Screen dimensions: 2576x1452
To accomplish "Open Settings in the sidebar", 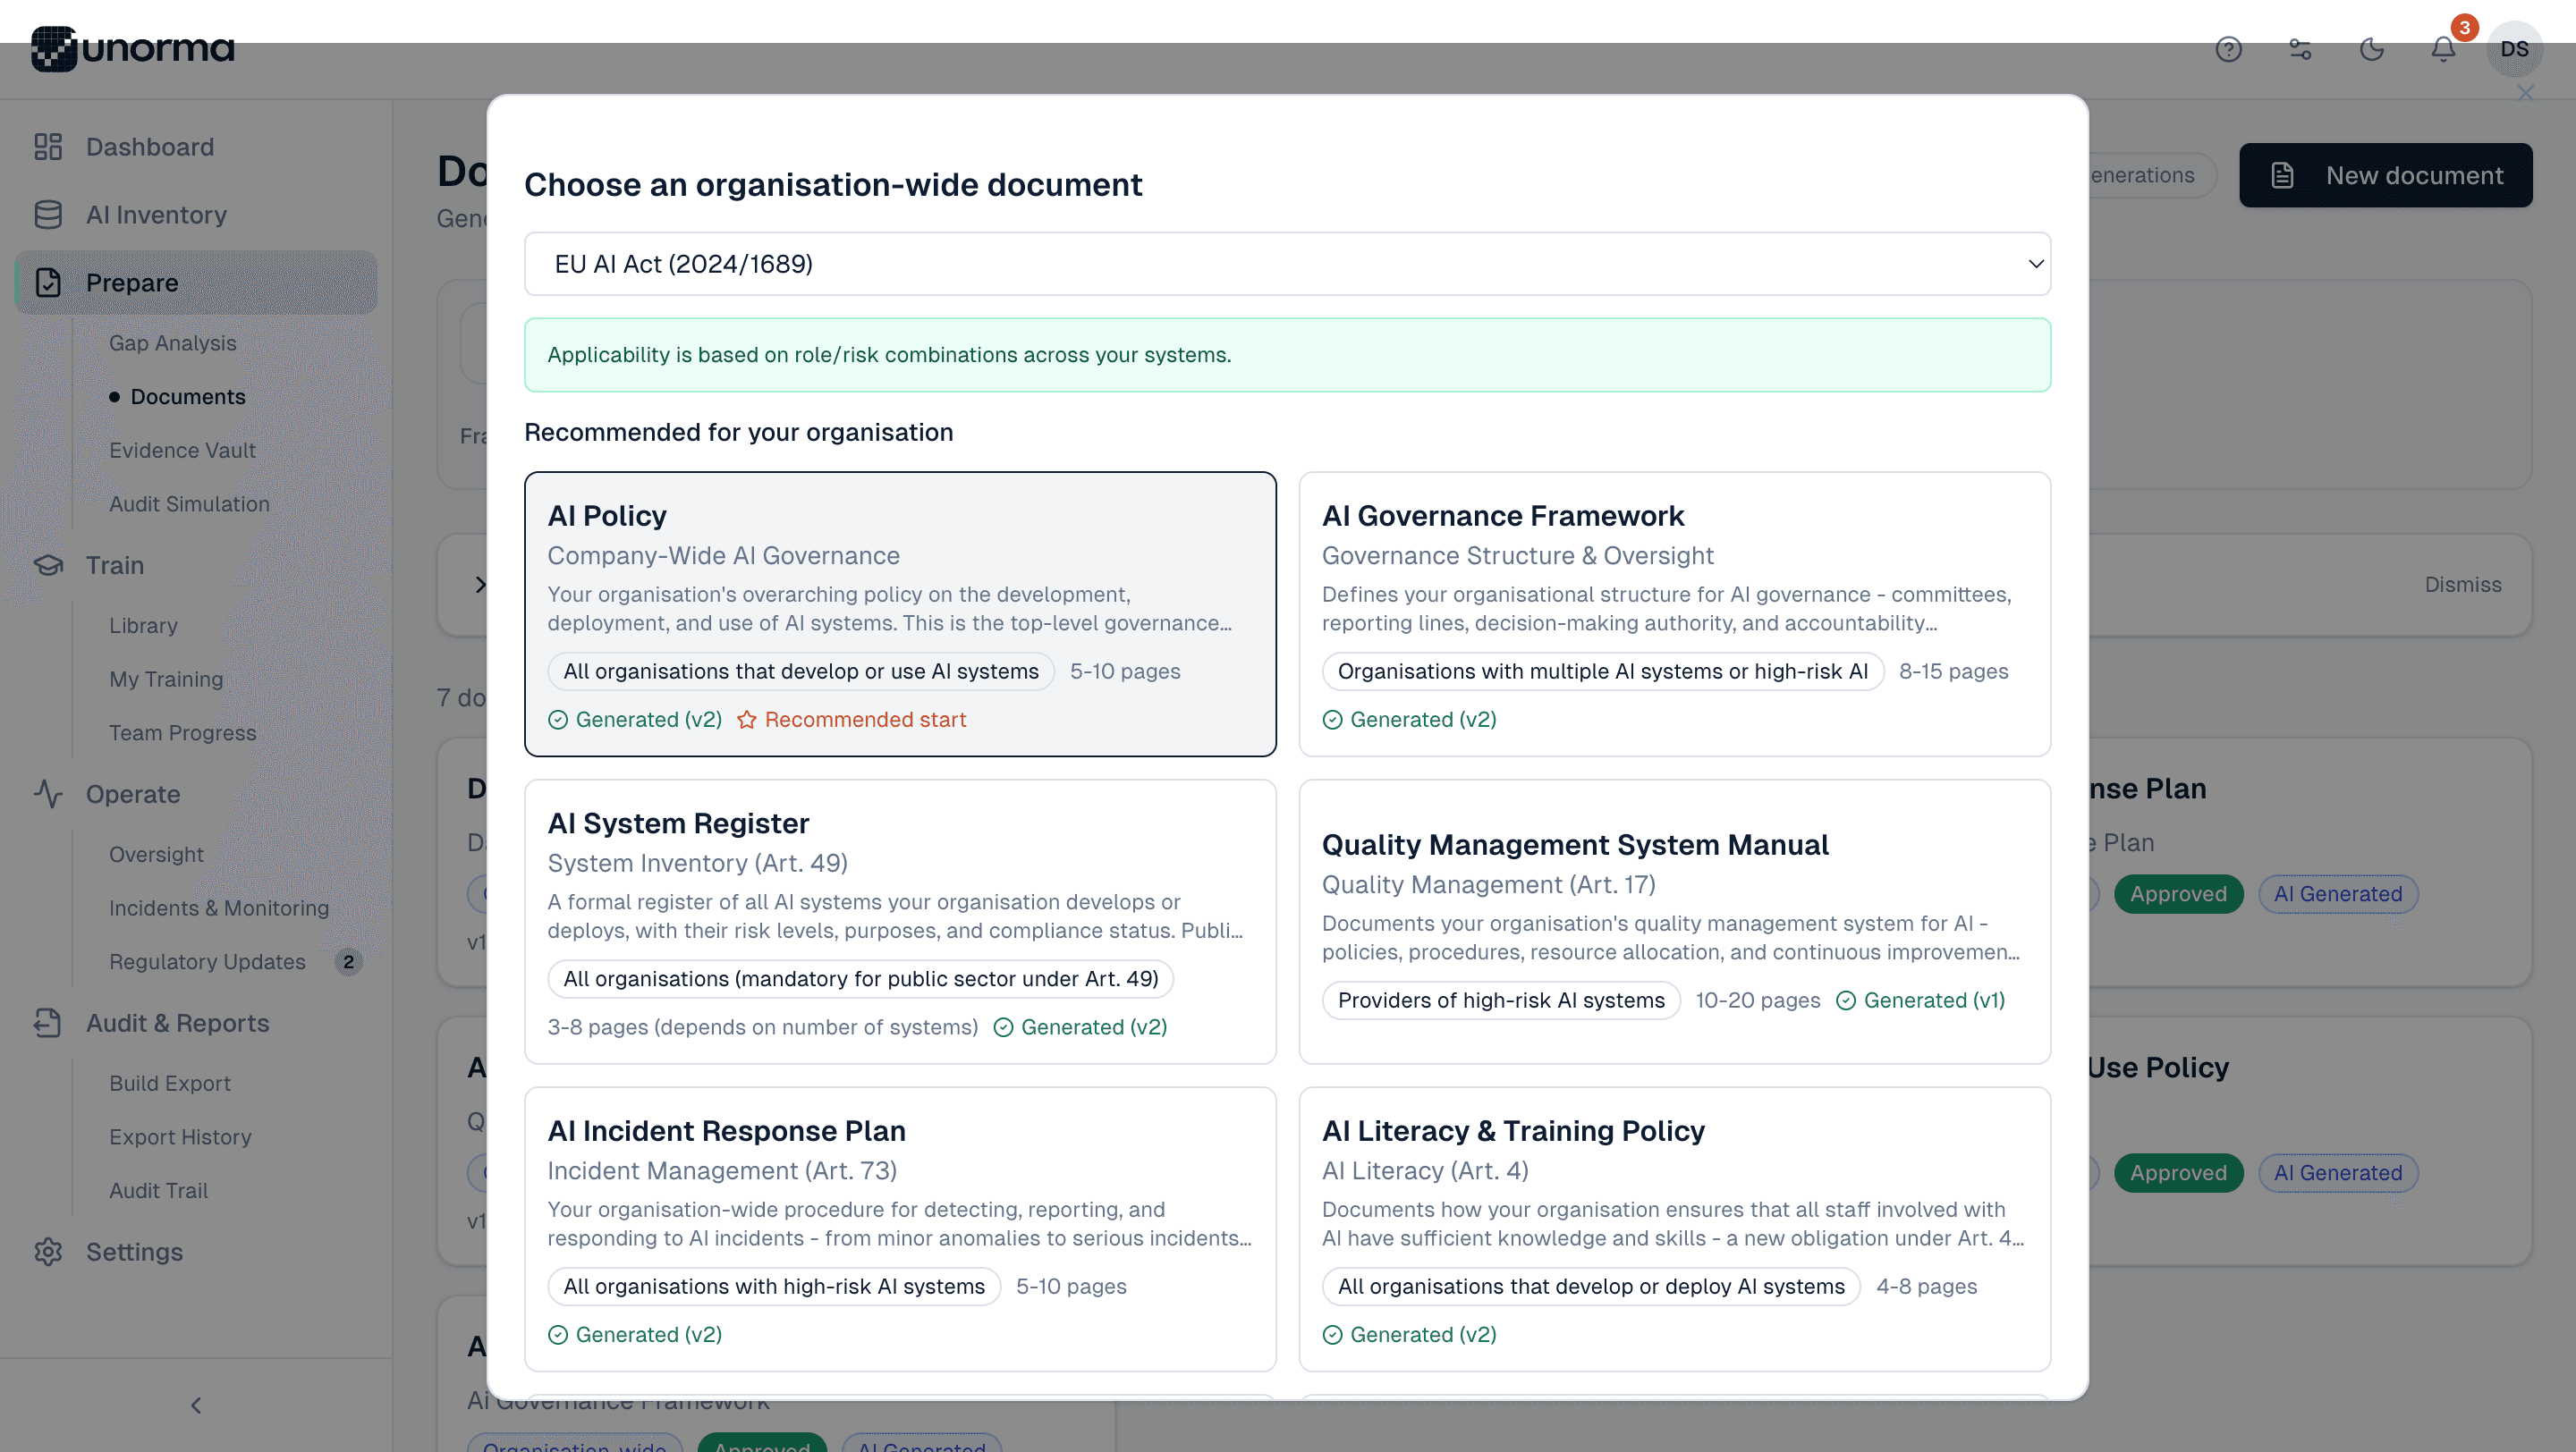I will (x=134, y=1252).
